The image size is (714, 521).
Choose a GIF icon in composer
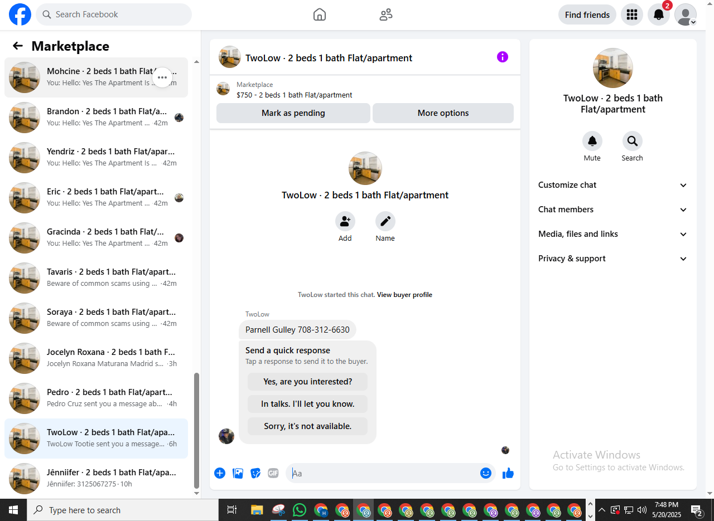point(273,473)
